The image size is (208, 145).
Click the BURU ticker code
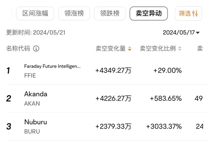click(x=32, y=131)
